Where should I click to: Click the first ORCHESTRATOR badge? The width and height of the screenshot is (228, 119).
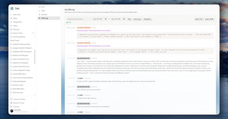83,58
